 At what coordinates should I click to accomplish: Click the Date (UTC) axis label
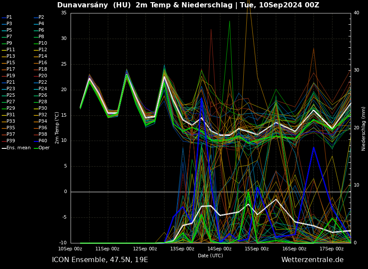[210, 256]
